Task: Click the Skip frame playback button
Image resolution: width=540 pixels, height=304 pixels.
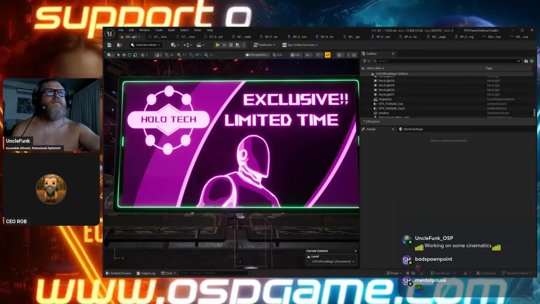Action: [224, 45]
